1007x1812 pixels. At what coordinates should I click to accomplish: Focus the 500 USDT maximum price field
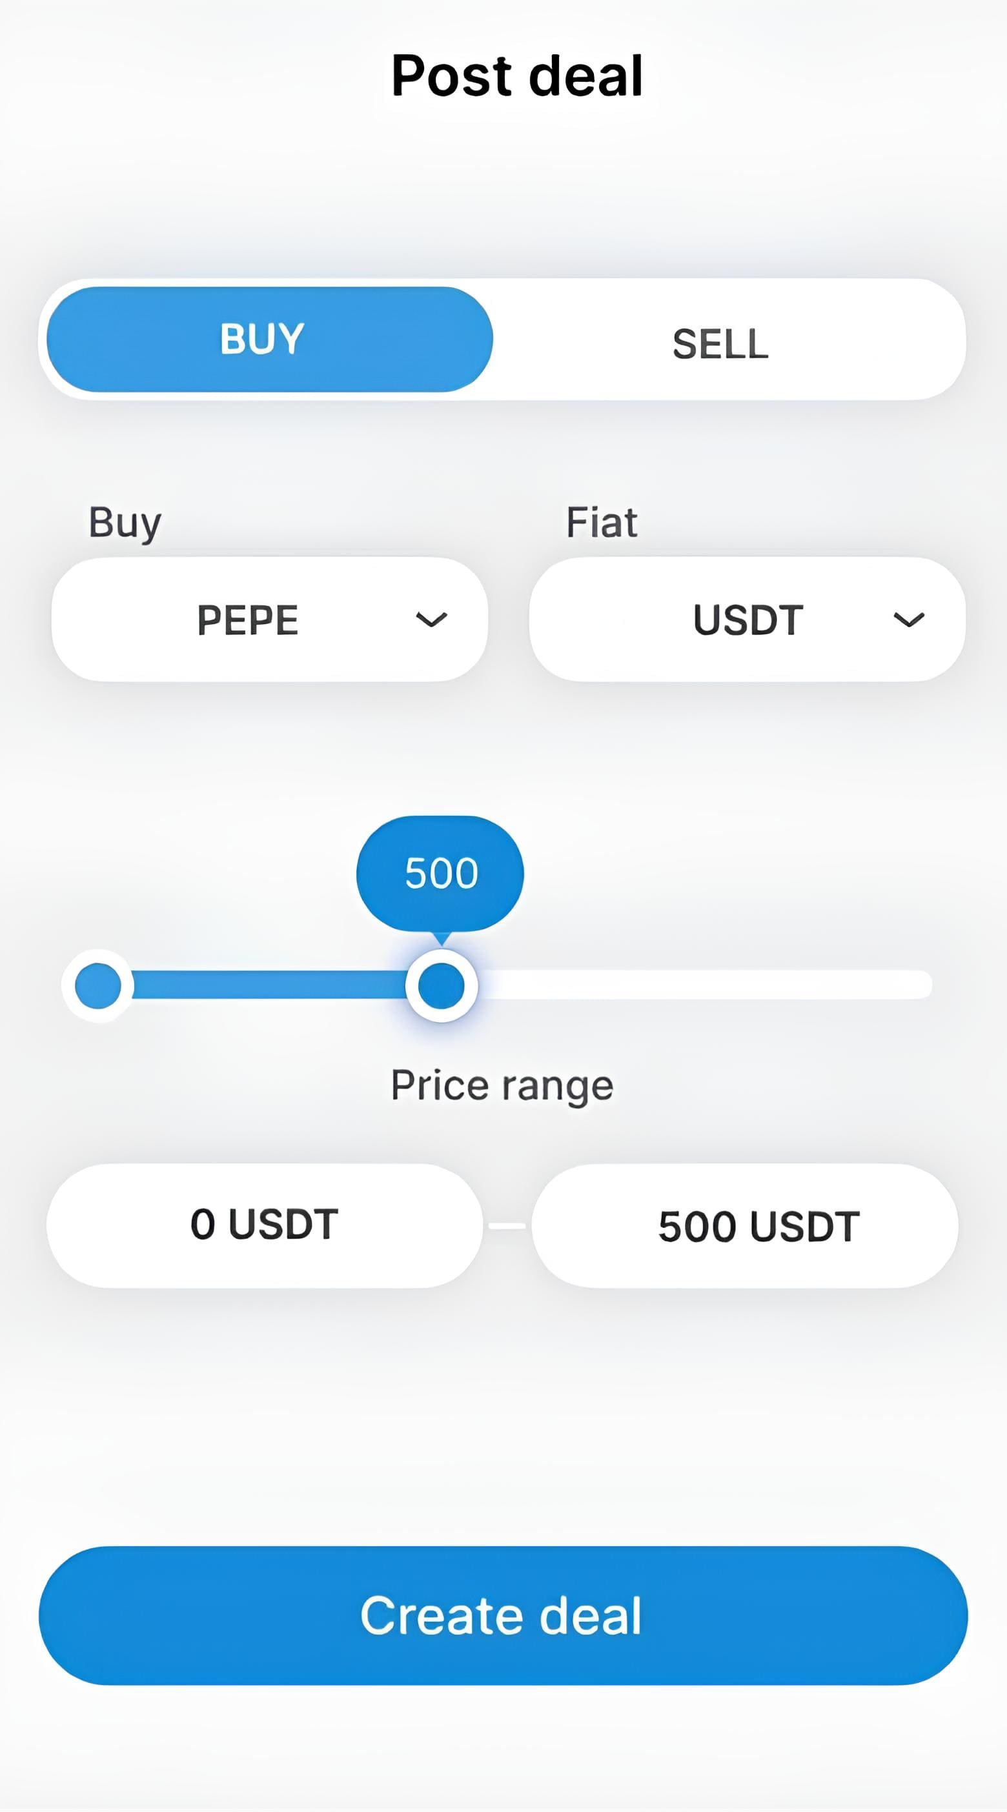coord(744,1226)
